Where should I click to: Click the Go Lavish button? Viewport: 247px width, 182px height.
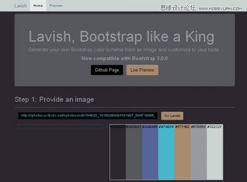click(x=172, y=116)
